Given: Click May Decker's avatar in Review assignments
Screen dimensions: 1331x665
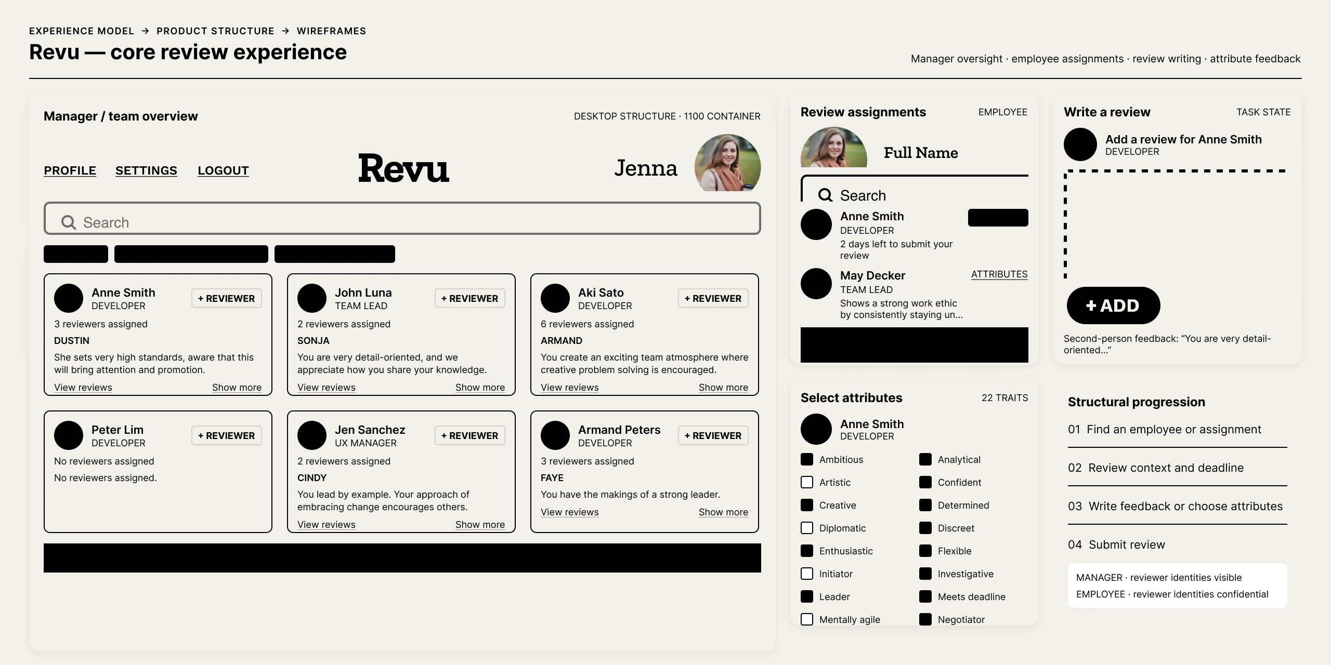Looking at the screenshot, I should coord(816,284).
